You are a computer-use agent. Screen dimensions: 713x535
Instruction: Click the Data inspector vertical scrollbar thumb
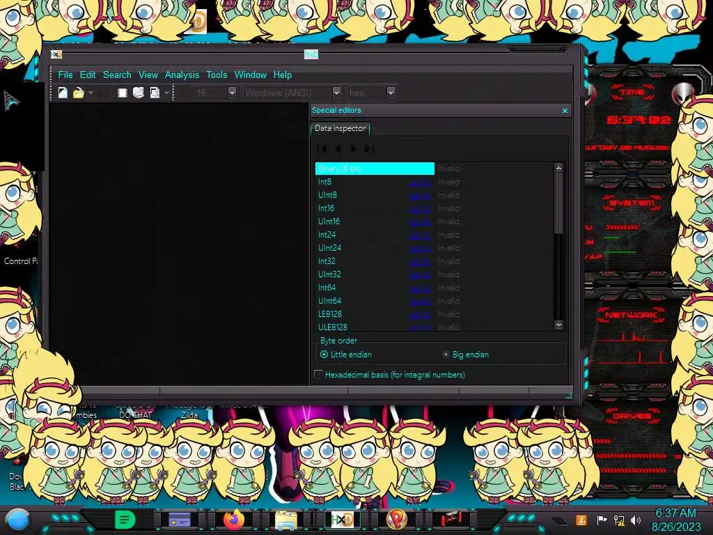559,203
